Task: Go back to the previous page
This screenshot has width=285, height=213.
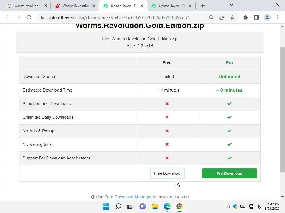Action: tap(8, 17)
